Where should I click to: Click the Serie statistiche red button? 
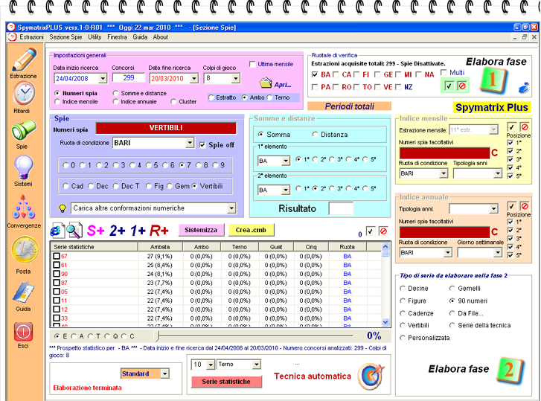(226, 382)
